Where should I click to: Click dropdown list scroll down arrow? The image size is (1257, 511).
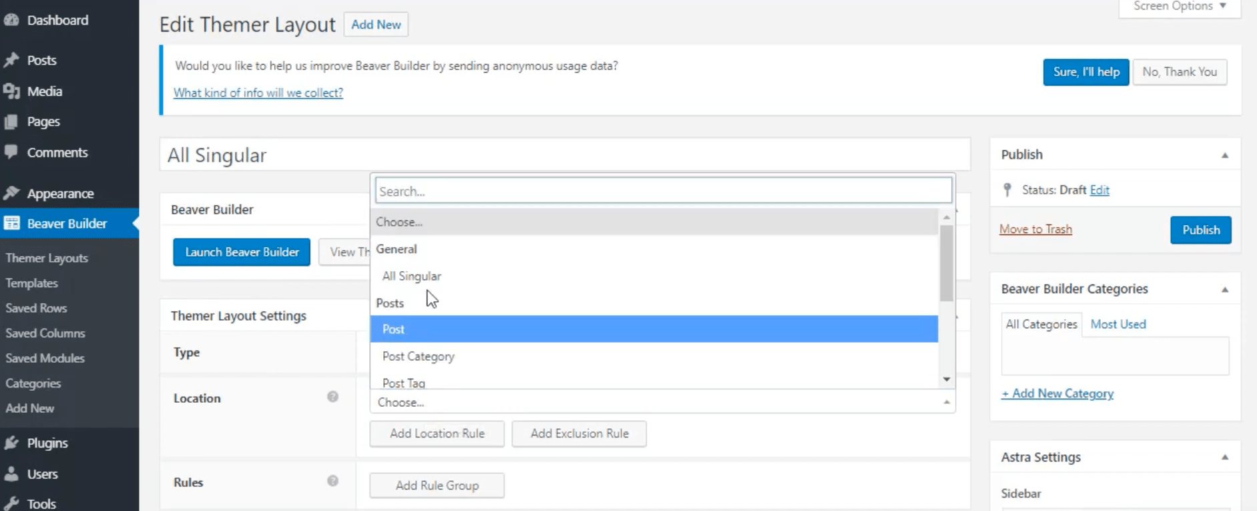[x=947, y=379]
